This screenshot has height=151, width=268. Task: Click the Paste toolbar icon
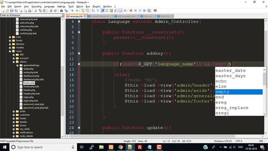click(x=45, y=10)
